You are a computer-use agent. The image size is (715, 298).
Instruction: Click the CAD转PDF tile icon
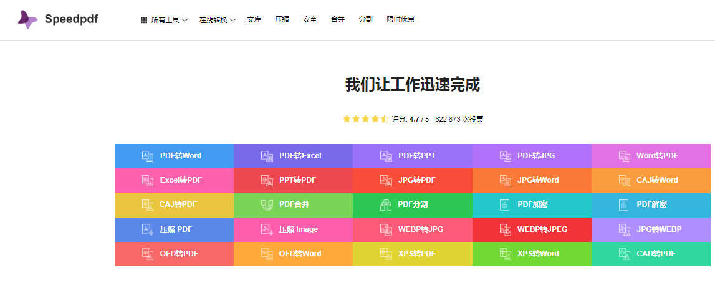624,254
